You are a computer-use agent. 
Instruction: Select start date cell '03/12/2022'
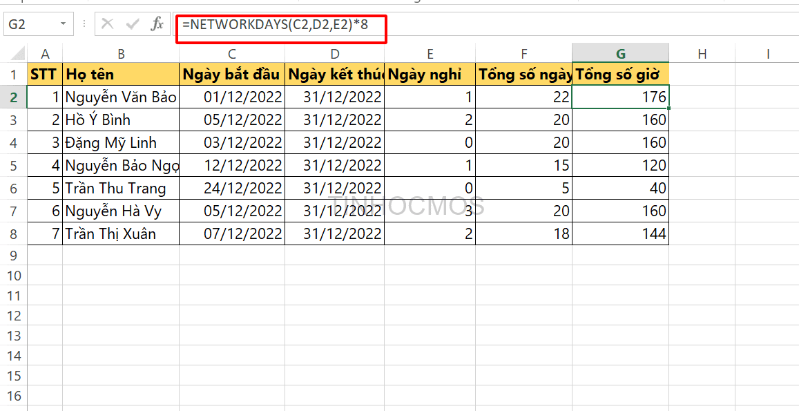232,143
